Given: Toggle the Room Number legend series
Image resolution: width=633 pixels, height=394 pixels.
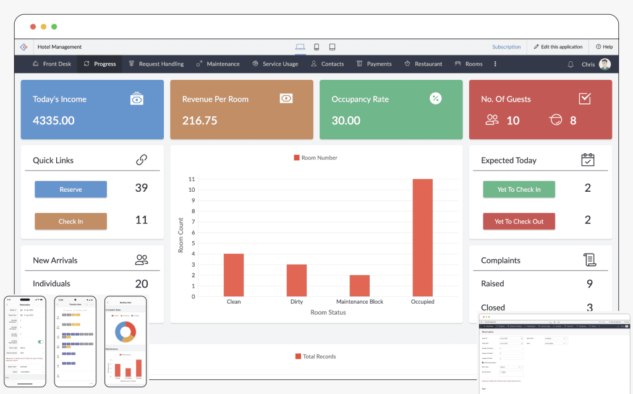Looking at the screenshot, I should click(316, 158).
